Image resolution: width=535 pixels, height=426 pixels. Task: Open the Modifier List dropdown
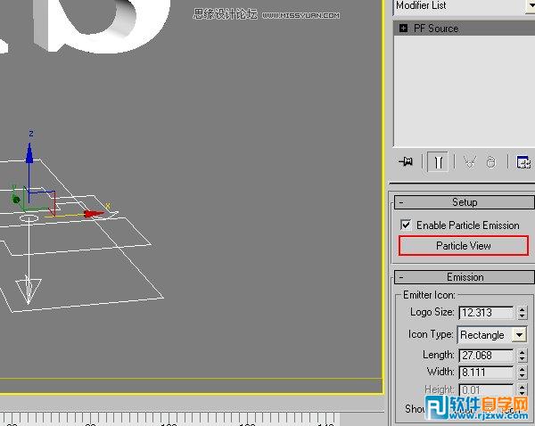click(531, 6)
